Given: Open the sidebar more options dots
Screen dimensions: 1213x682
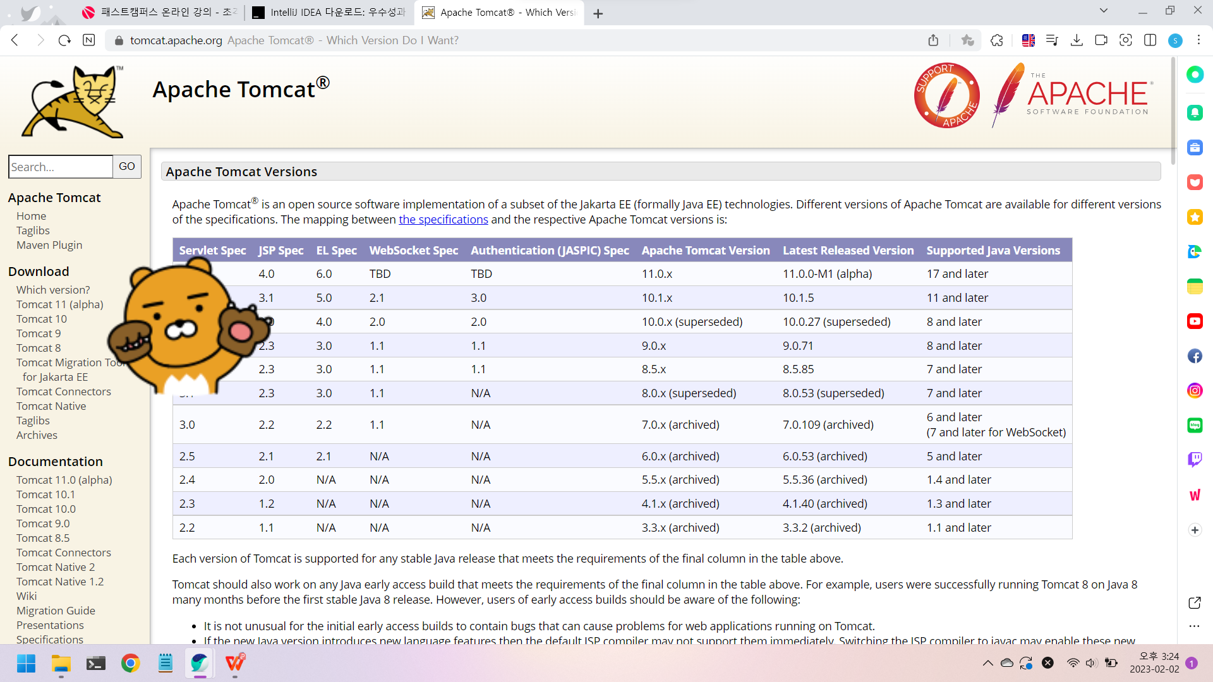Looking at the screenshot, I should coord(1194,626).
